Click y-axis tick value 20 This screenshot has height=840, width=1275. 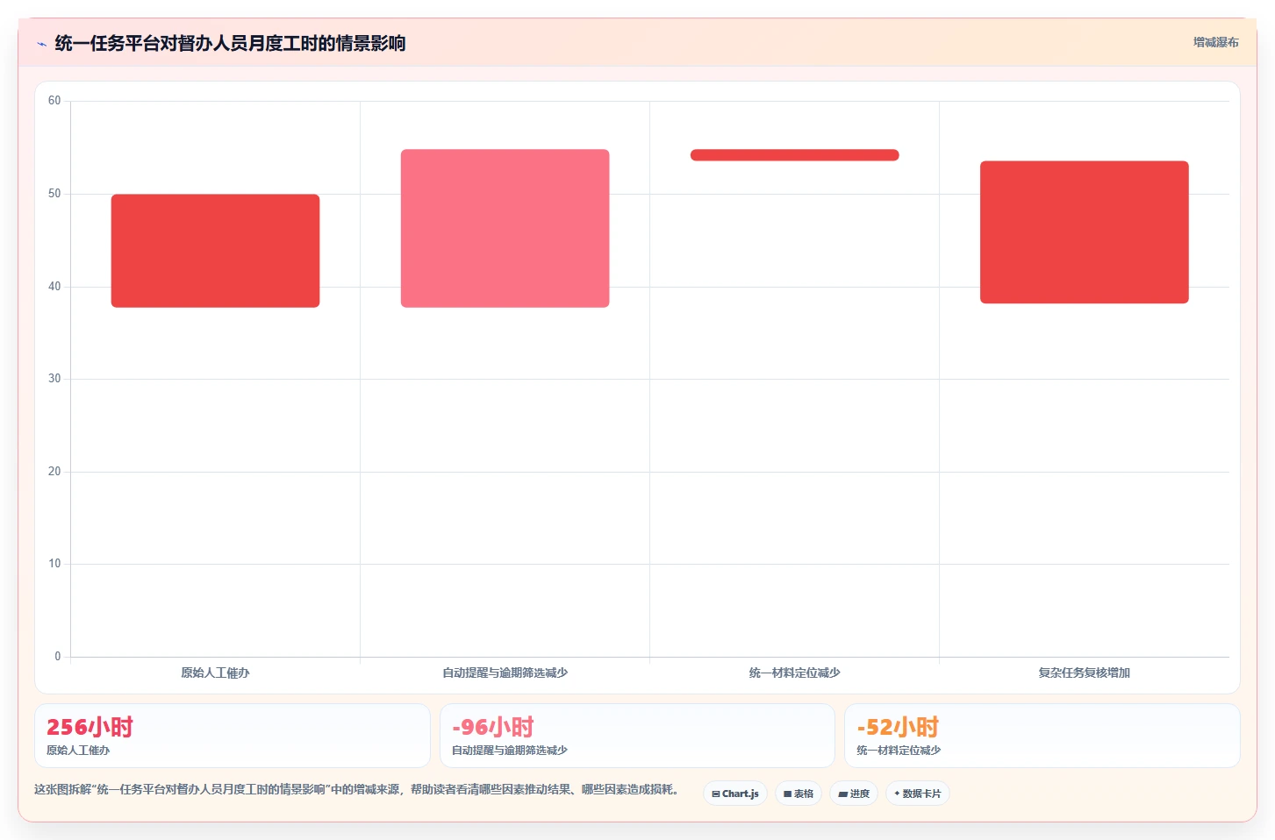coord(54,472)
